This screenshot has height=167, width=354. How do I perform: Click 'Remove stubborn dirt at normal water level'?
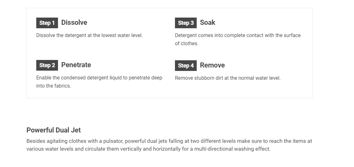pos(228,78)
